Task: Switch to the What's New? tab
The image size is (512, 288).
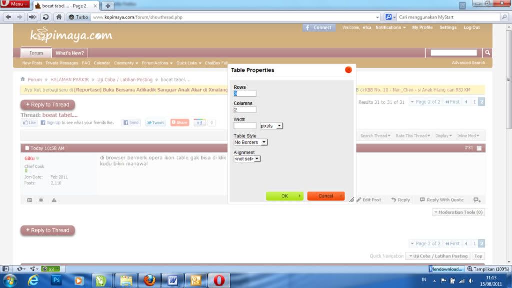Action: point(70,53)
